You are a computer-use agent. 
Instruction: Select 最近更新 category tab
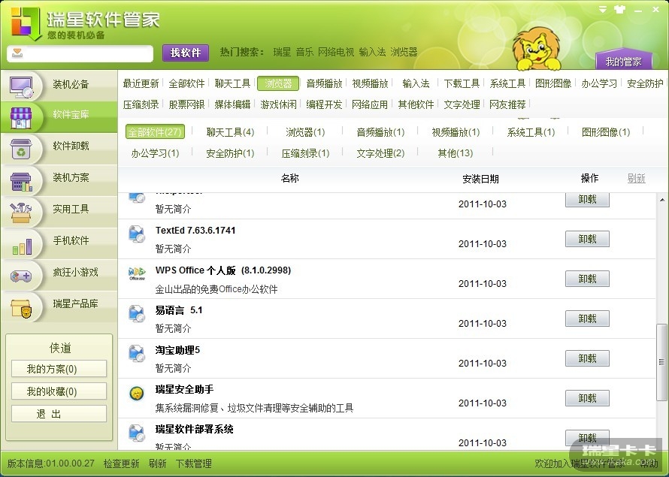[x=141, y=83]
